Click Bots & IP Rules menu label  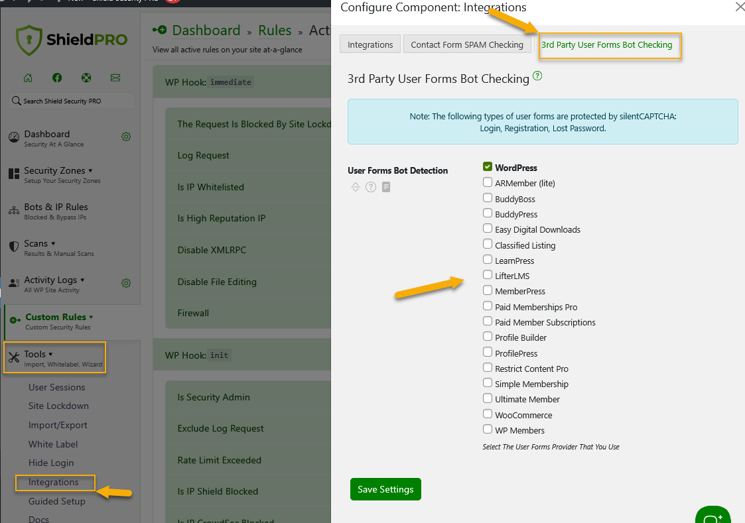coord(56,207)
